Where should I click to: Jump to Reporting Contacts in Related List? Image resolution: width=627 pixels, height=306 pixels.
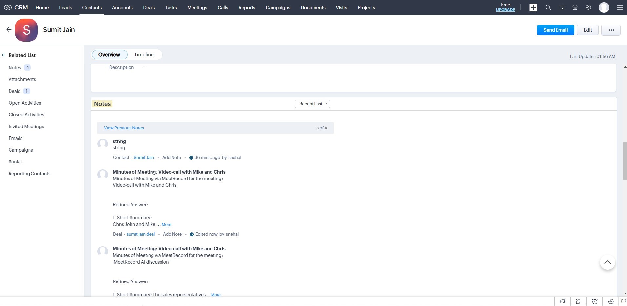click(30, 174)
